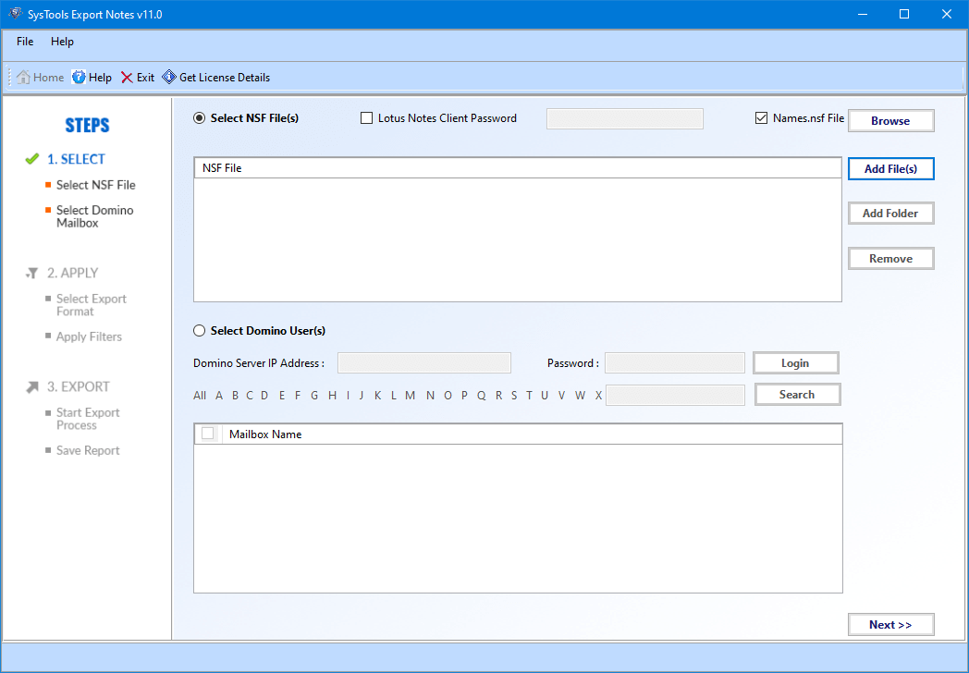969x673 pixels.
Task: Filter mailboxes by letter G
Action: click(x=314, y=396)
